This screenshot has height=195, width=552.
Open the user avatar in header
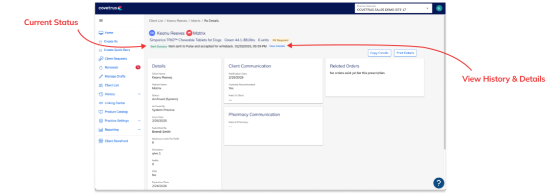click(439, 8)
